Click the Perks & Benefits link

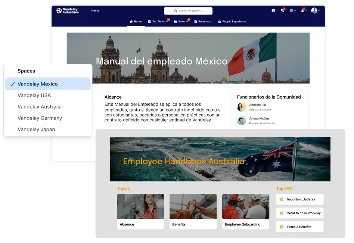[299, 227]
